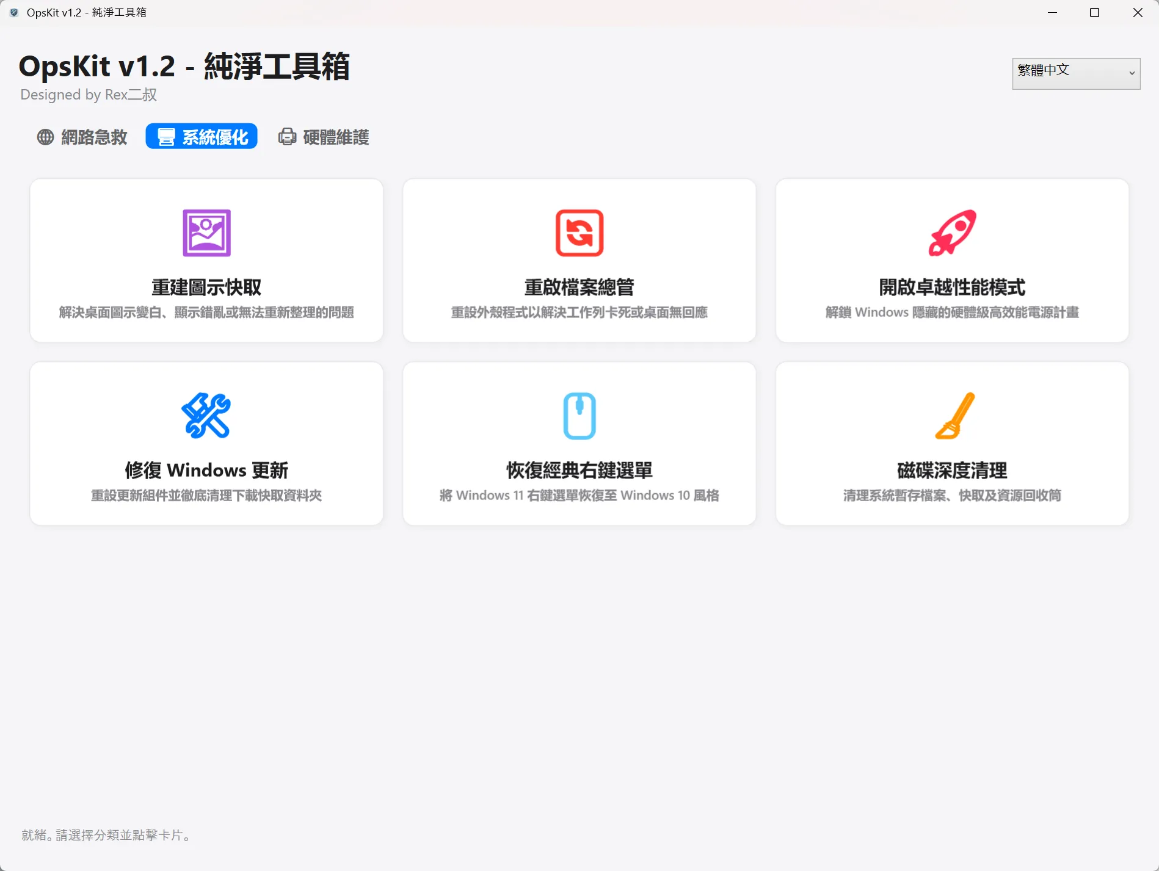Click the 磁碟深度清理 card title
Screen dimensions: 1159x871
click(x=952, y=470)
